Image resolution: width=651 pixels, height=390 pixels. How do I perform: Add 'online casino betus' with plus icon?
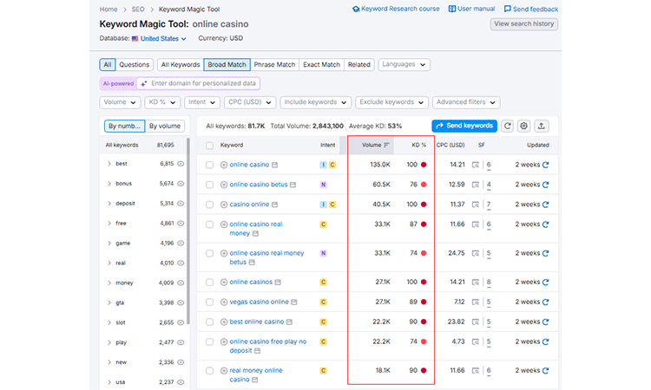coord(224,185)
